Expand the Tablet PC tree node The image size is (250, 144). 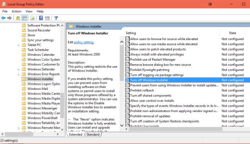click(x=19, y=45)
